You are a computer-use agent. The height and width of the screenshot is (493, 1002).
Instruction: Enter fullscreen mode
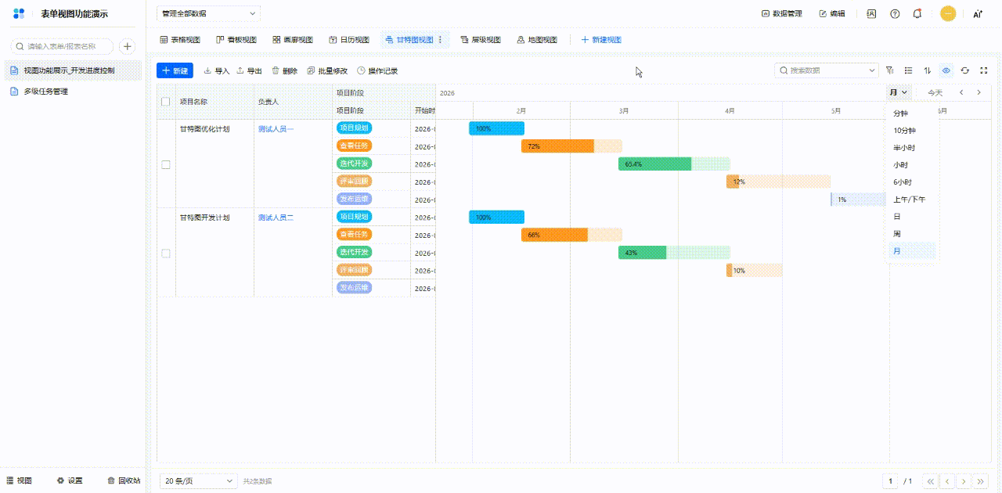pos(984,70)
